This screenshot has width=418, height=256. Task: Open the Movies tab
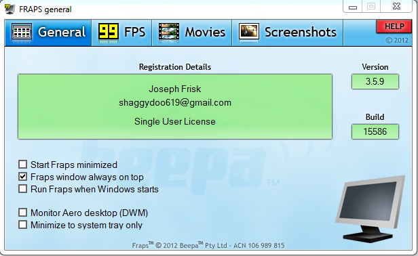click(x=192, y=33)
